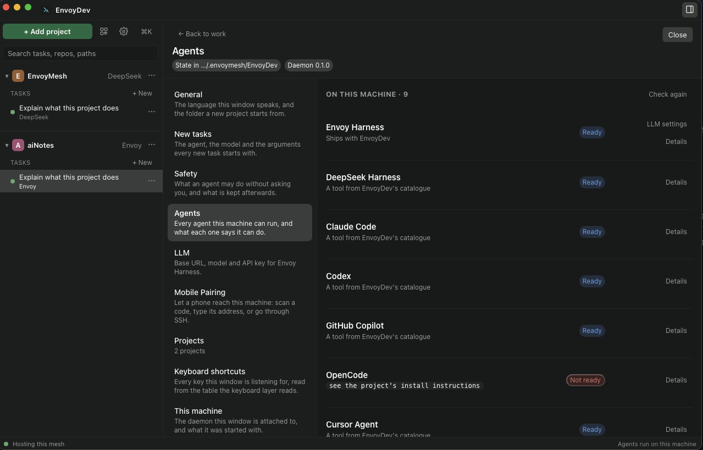Click the Daemon 0.1.0 chip
703x450 pixels.
pyautogui.click(x=308, y=65)
